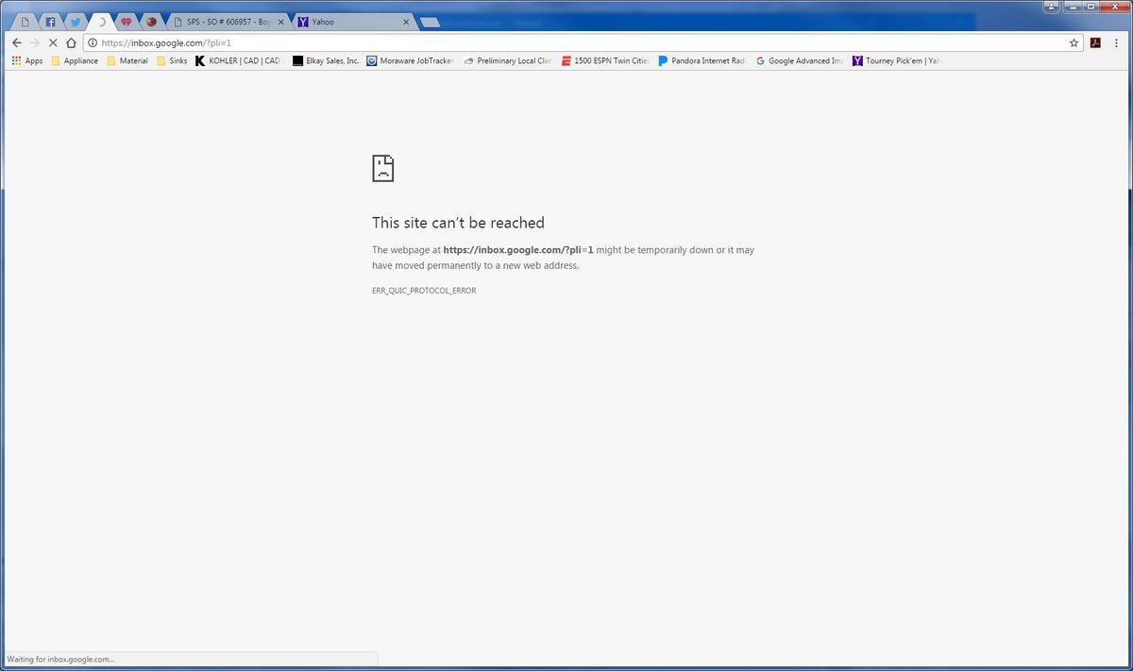Click the ERR_QUIC_PROTOCOL_ERROR text
Viewport: 1133px width, 671px height.
(424, 291)
